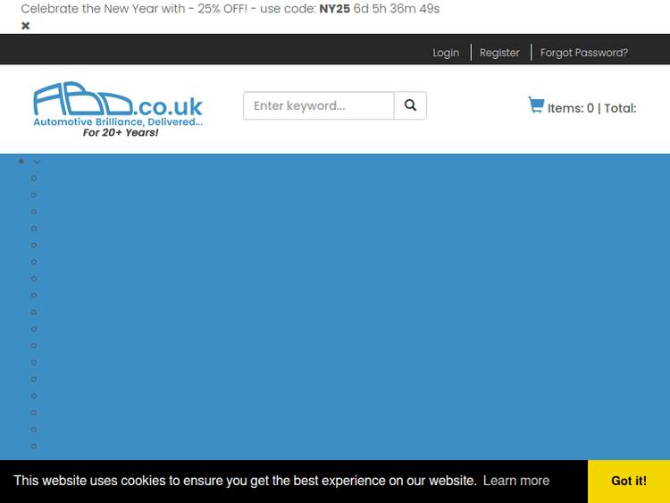The height and width of the screenshot is (503, 670).
Task: Focus the Enter keyword search field
Action: pyautogui.click(x=319, y=105)
